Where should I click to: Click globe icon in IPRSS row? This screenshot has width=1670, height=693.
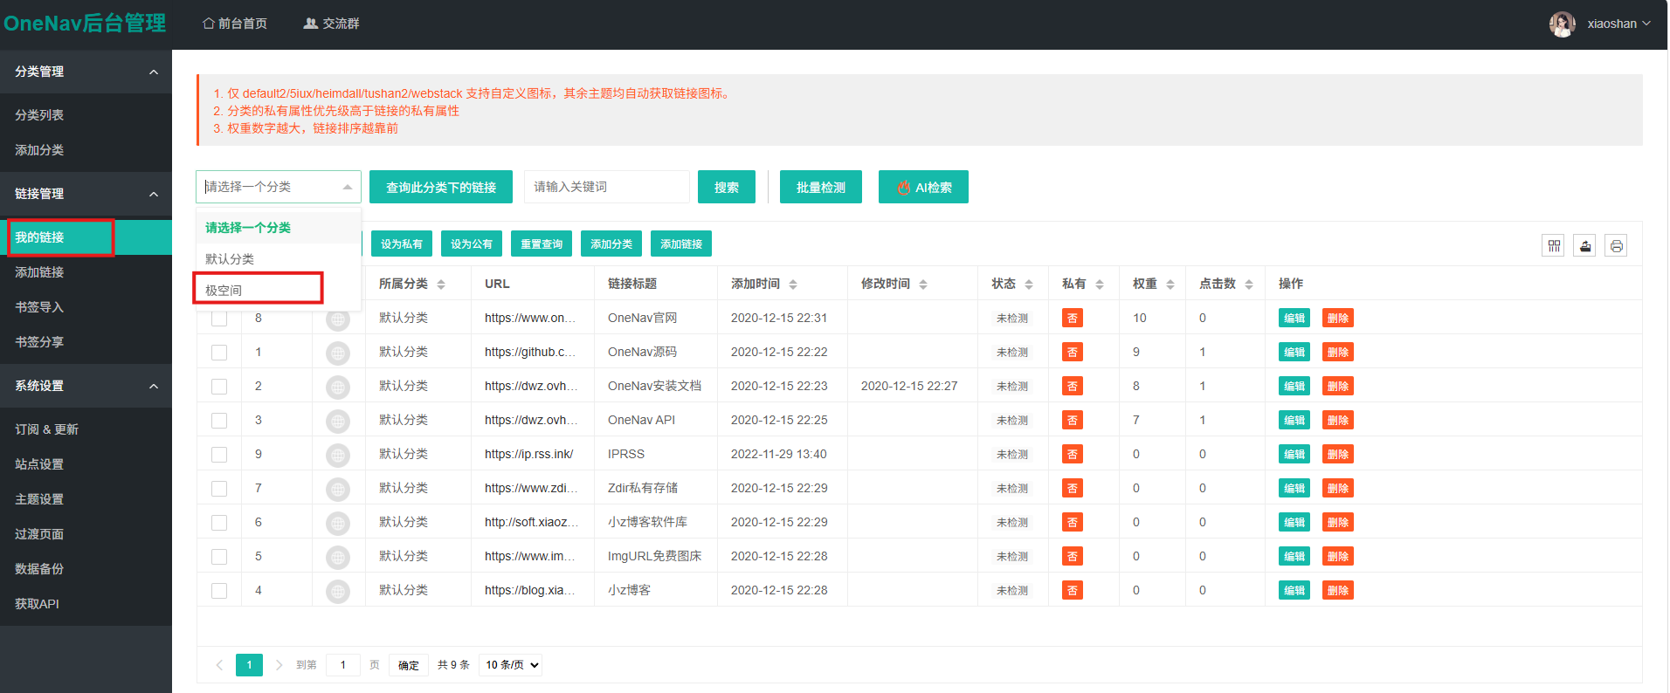tap(338, 455)
